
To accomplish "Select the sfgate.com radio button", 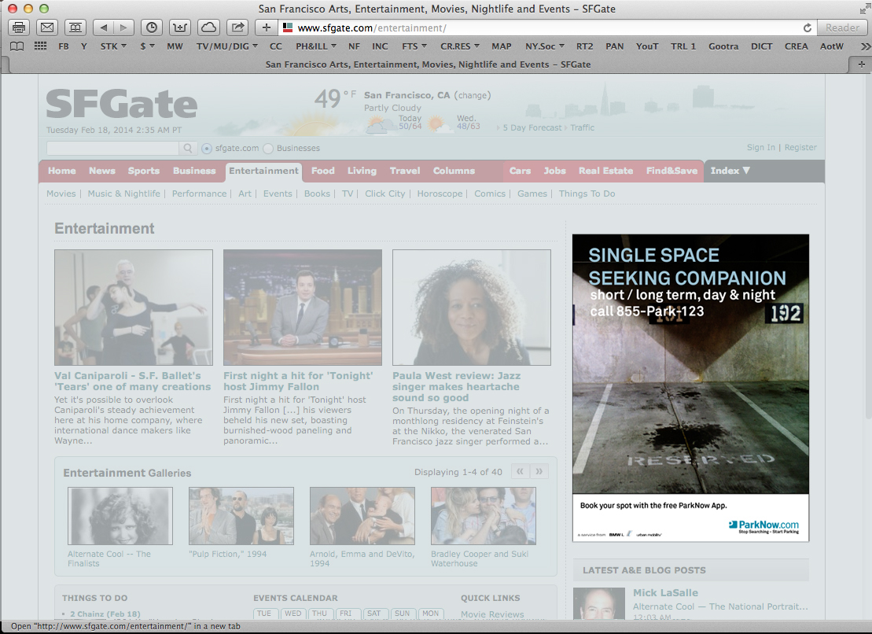I will click(x=207, y=148).
